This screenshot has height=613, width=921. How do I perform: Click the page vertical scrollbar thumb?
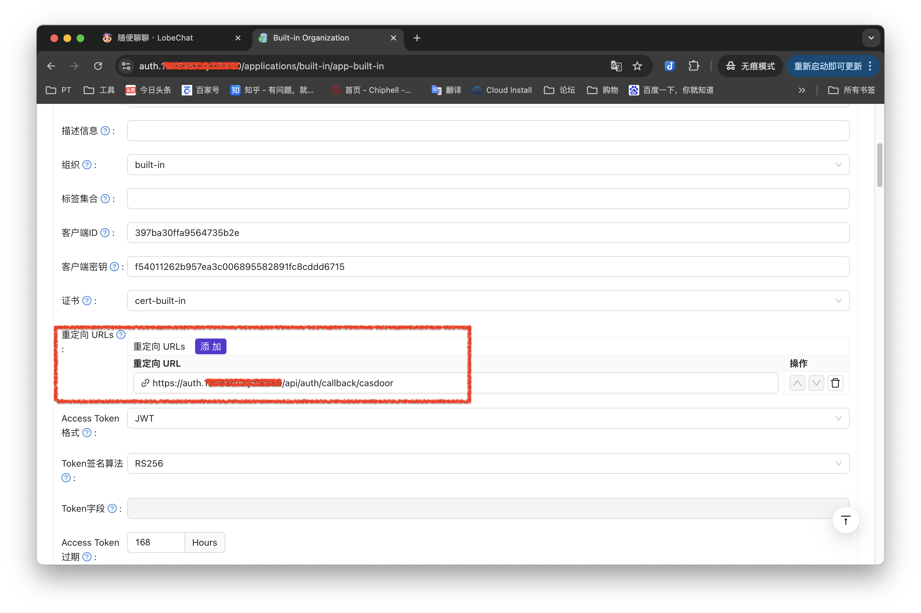pyautogui.click(x=879, y=165)
